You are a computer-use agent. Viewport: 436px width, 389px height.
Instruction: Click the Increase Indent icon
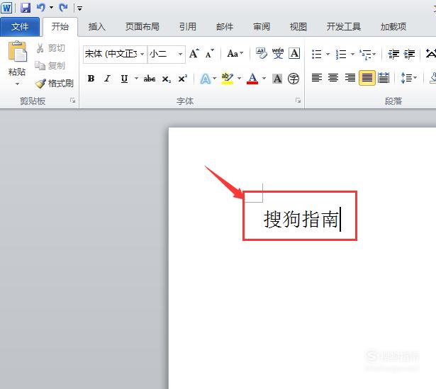[x=409, y=54]
